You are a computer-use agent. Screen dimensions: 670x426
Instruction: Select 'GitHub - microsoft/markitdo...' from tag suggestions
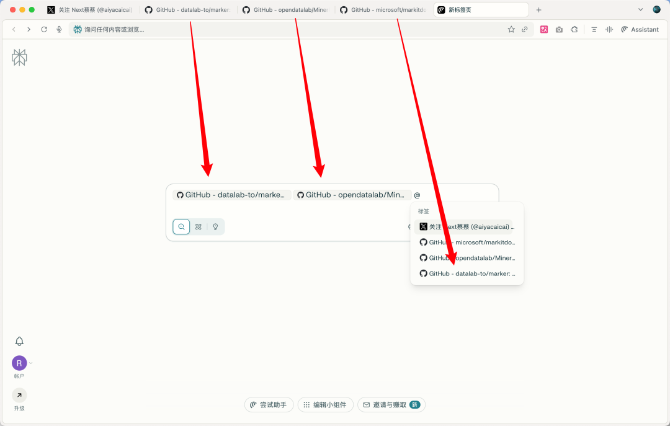pyautogui.click(x=467, y=242)
